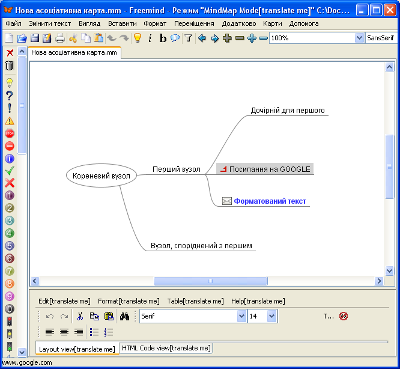Undo the last action in the main toolbar
Viewport: 400px width, 369px height.
tap(112, 38)
